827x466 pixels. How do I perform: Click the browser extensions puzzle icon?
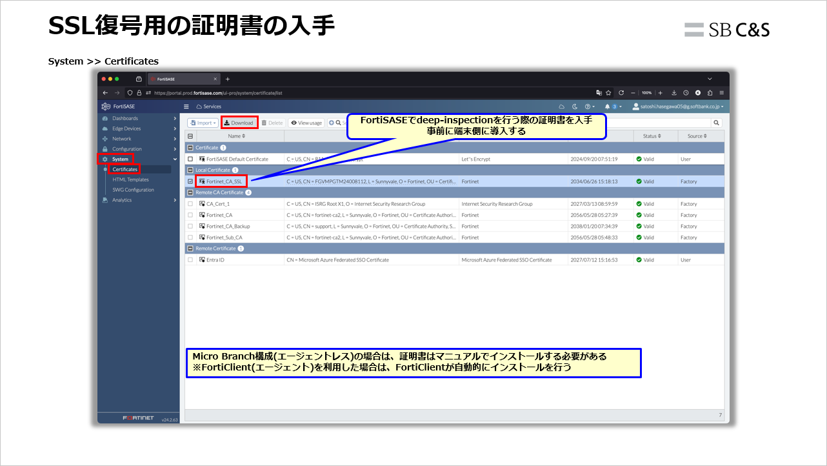710,92
